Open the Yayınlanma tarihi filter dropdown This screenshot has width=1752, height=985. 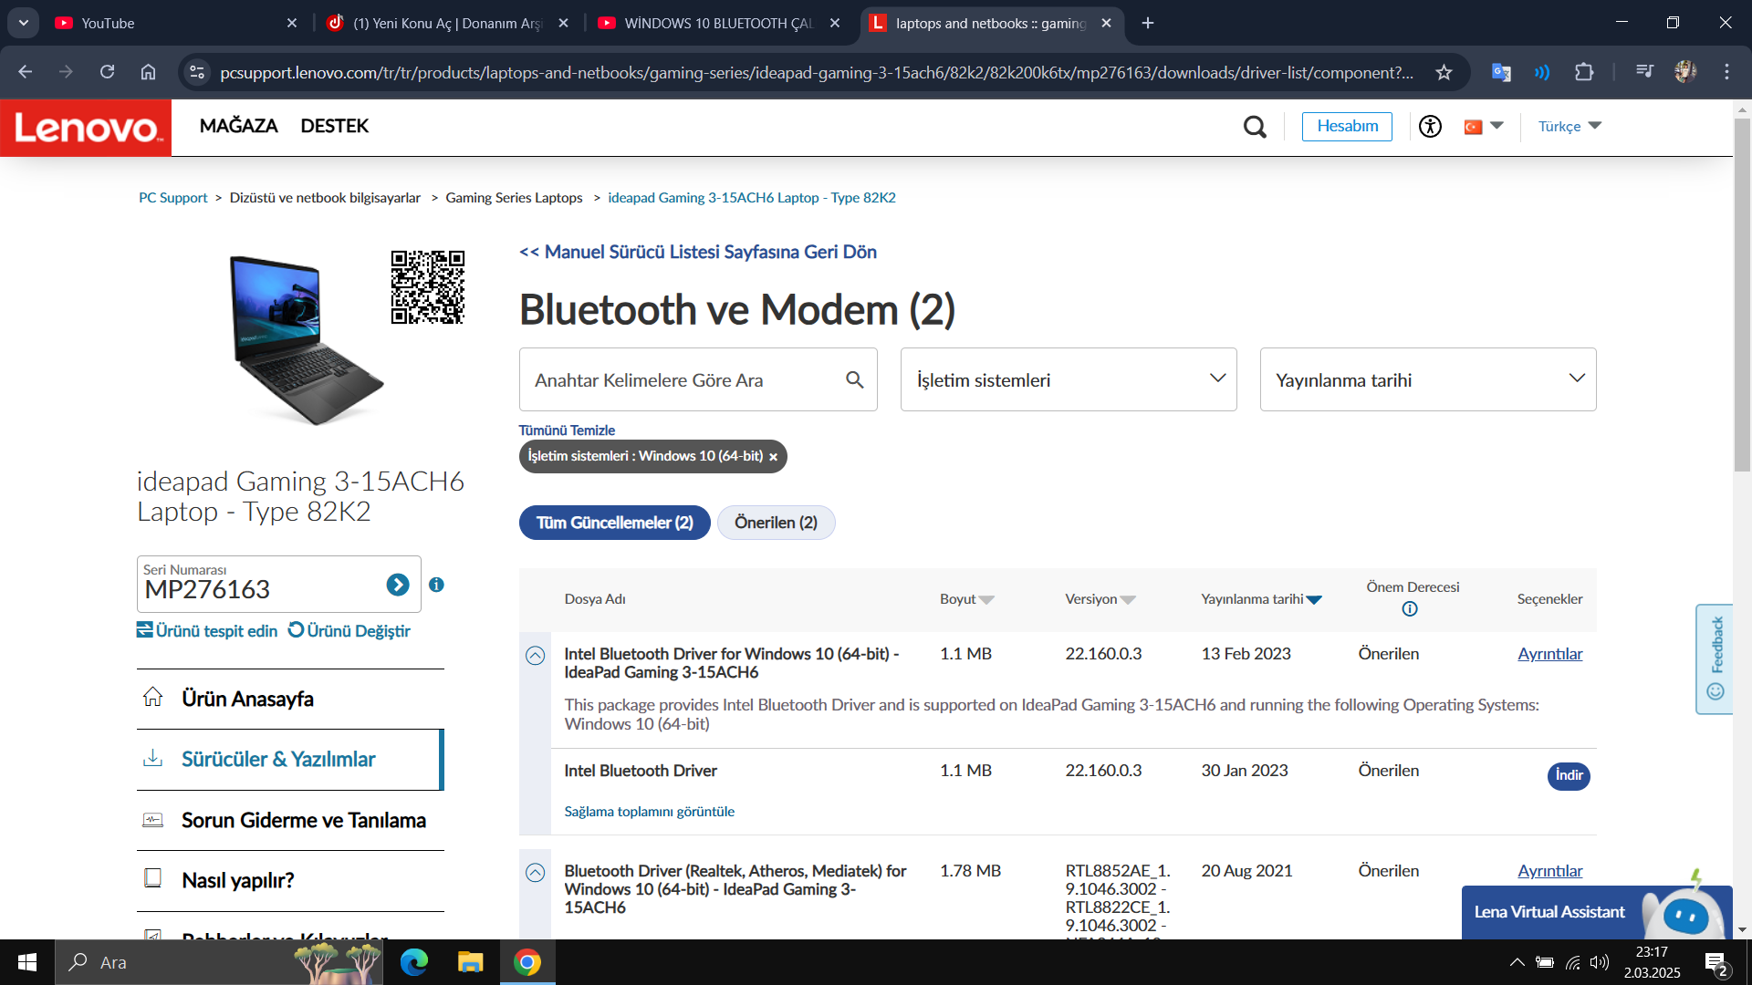1427,379
